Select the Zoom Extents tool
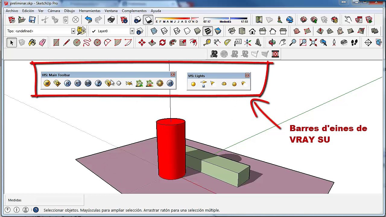Image resolution: width=386 pixels, height=217 pixels. [x=313, y=42]
